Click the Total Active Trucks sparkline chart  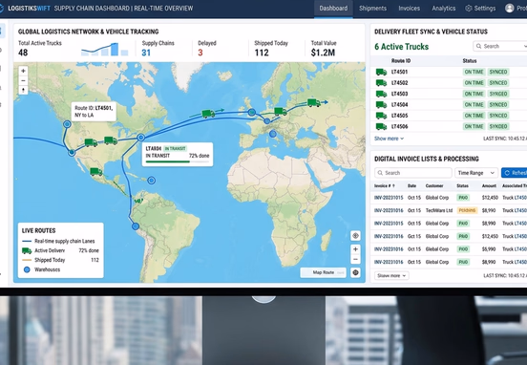tap(104, 49)
